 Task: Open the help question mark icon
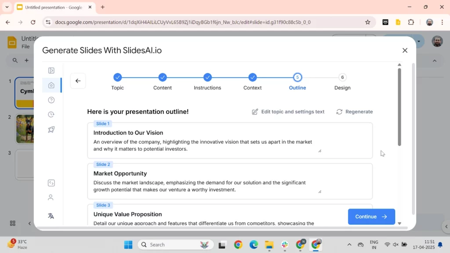[51, 100]
